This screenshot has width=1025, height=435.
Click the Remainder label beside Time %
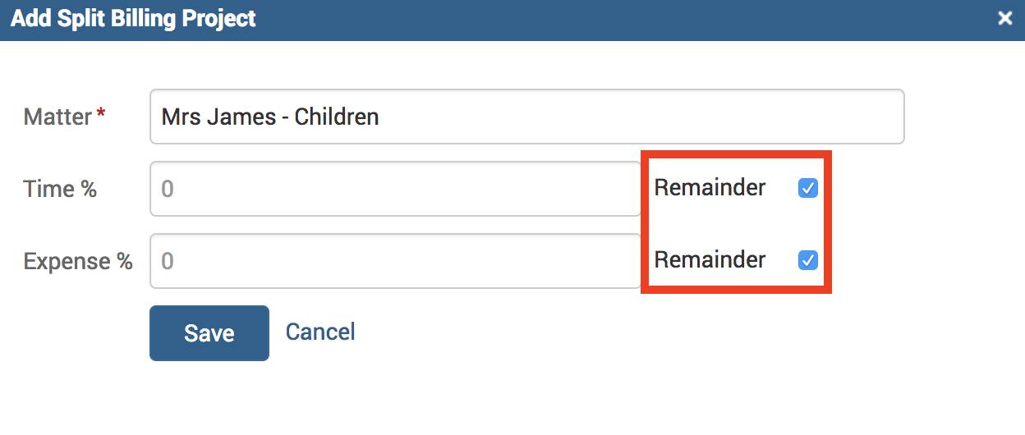coord(710,188)
